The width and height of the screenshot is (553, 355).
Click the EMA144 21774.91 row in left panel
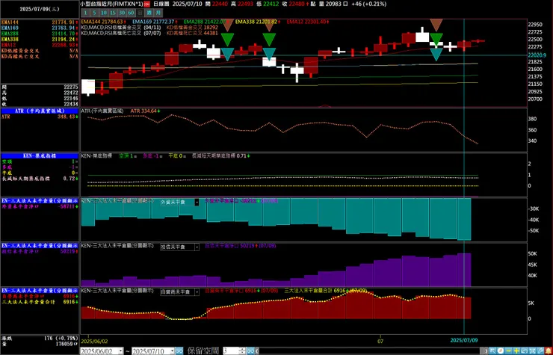(40, 22)
